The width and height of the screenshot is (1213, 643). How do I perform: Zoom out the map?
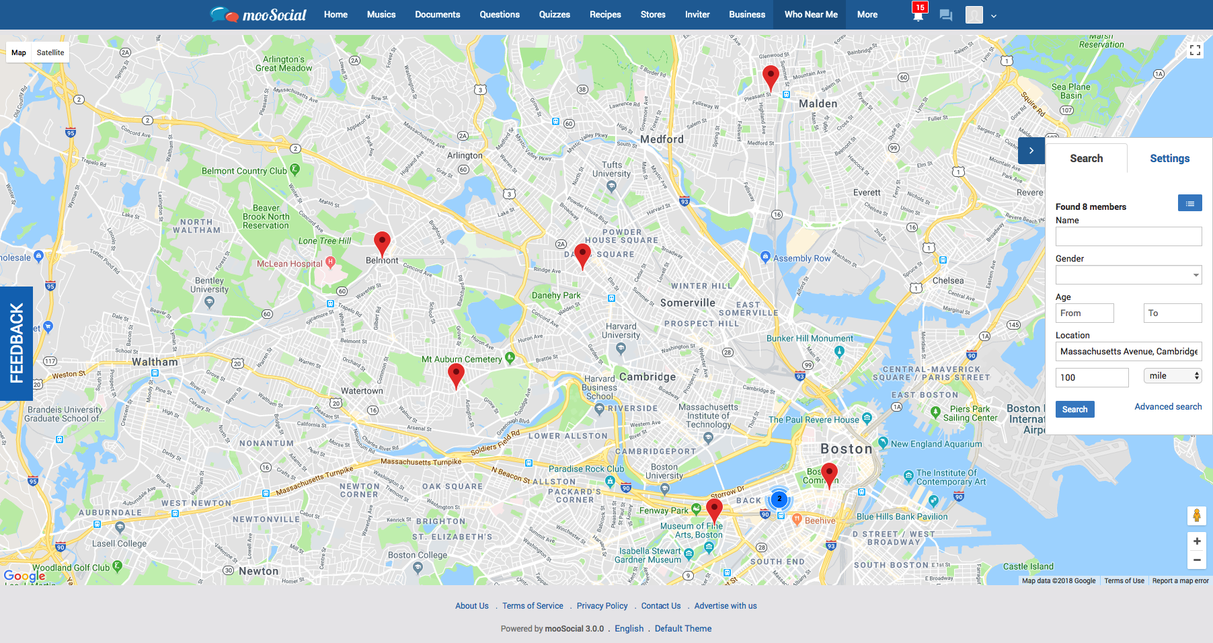tap(1197, 560)
